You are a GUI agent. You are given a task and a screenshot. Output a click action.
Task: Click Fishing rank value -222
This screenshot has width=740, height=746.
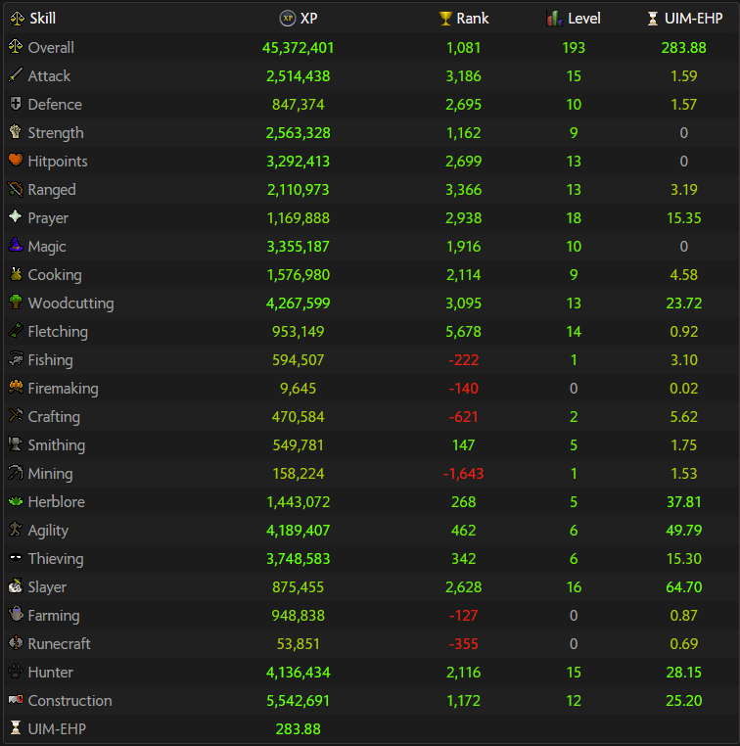[464, 359]
